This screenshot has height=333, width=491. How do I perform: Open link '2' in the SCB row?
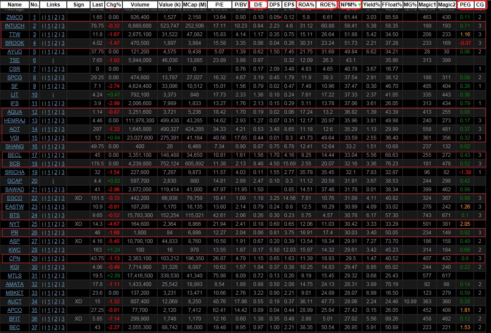point(56,163)
